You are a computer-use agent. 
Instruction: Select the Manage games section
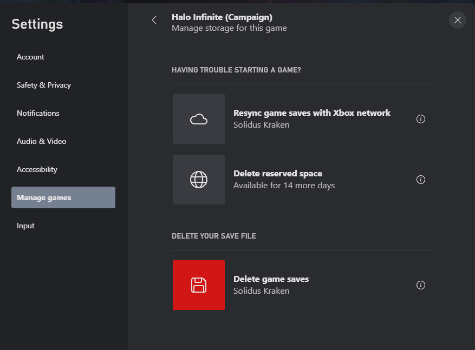pyautogui.click(x=63, y=197)
